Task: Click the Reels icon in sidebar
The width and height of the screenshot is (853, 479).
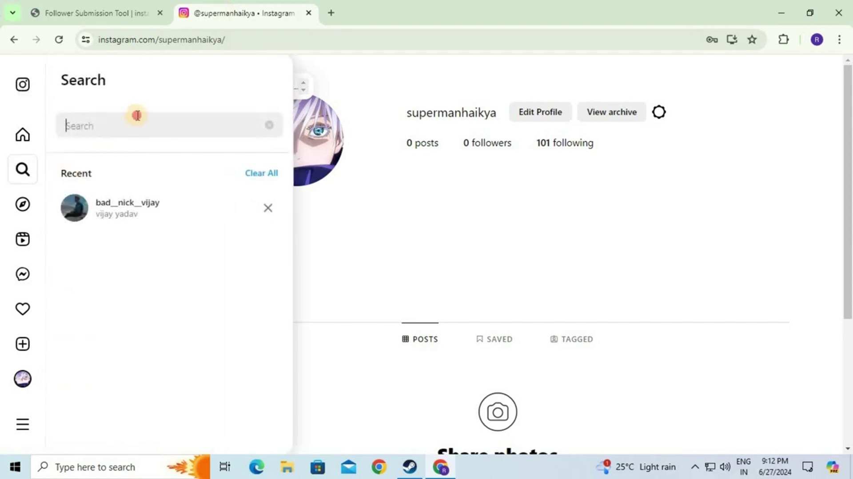Action: (22, 239)
